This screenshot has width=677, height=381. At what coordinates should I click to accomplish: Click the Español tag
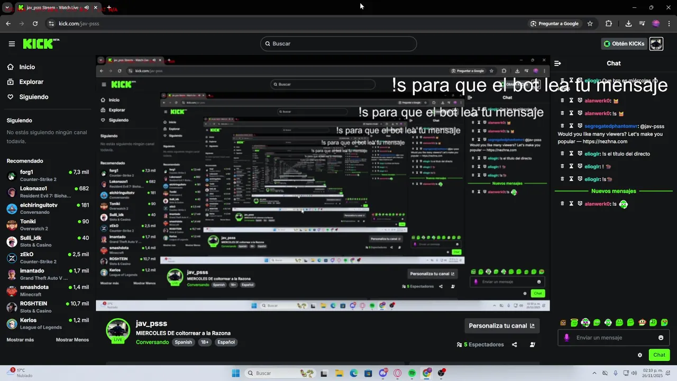(x=226, y=342)
